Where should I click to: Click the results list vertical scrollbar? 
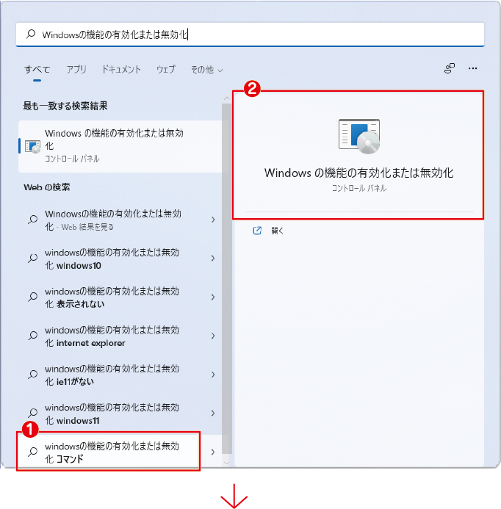(x=227, y=279)
